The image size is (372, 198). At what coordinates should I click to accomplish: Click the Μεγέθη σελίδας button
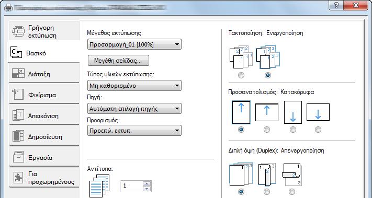(x=118, y=61)
